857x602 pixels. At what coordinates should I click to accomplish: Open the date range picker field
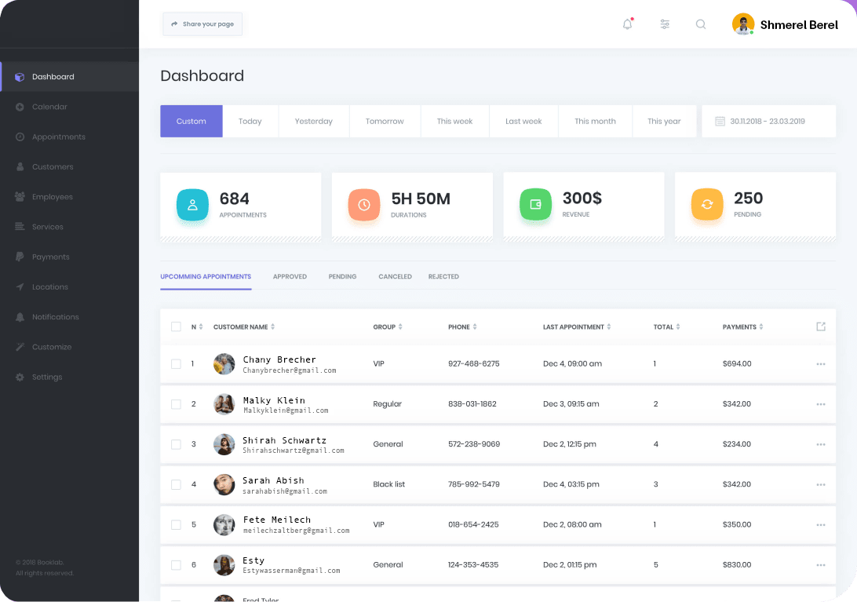768,122
